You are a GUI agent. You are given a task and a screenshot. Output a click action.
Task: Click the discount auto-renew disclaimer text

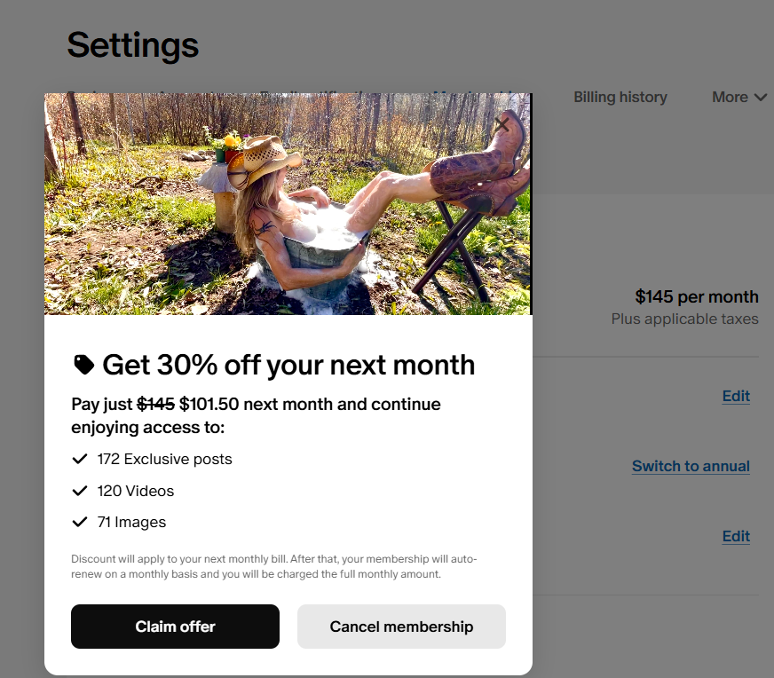pos(273,566)
